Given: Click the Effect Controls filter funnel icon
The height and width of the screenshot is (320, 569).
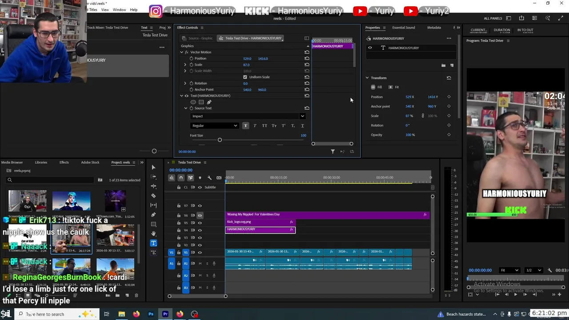Looking at the screenshot, I should click(x=333, y=152).
